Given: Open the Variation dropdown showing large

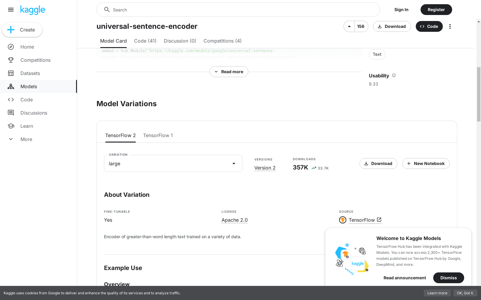Looking at the screenshot, I should (173, 163).
